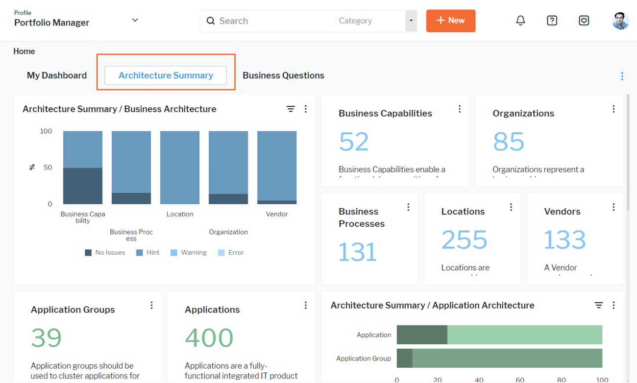The width and height of the screenshot is (637, 383).
Task: Click the Home breadcrumb link
Action: tap(24, 51)
